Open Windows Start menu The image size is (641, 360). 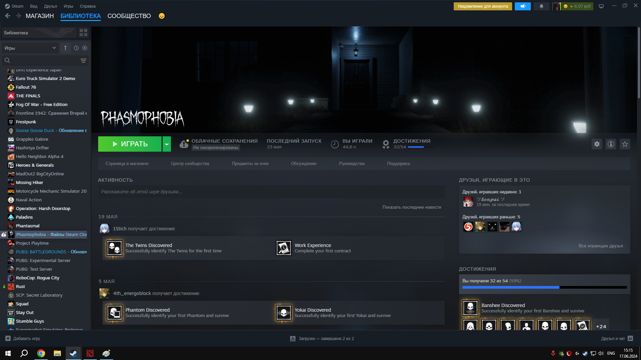pyautogui.click(x=8, y=353)
